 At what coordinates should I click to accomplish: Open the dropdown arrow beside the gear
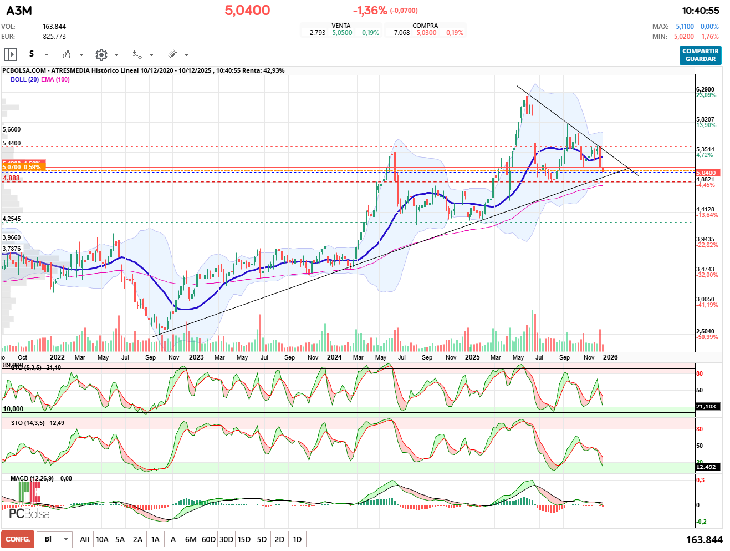click(x=116, y=55)
